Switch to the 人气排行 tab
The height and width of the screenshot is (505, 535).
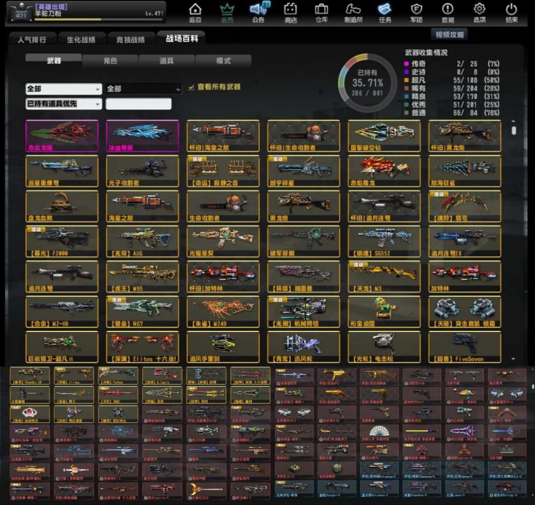click(x=32, y=40)
